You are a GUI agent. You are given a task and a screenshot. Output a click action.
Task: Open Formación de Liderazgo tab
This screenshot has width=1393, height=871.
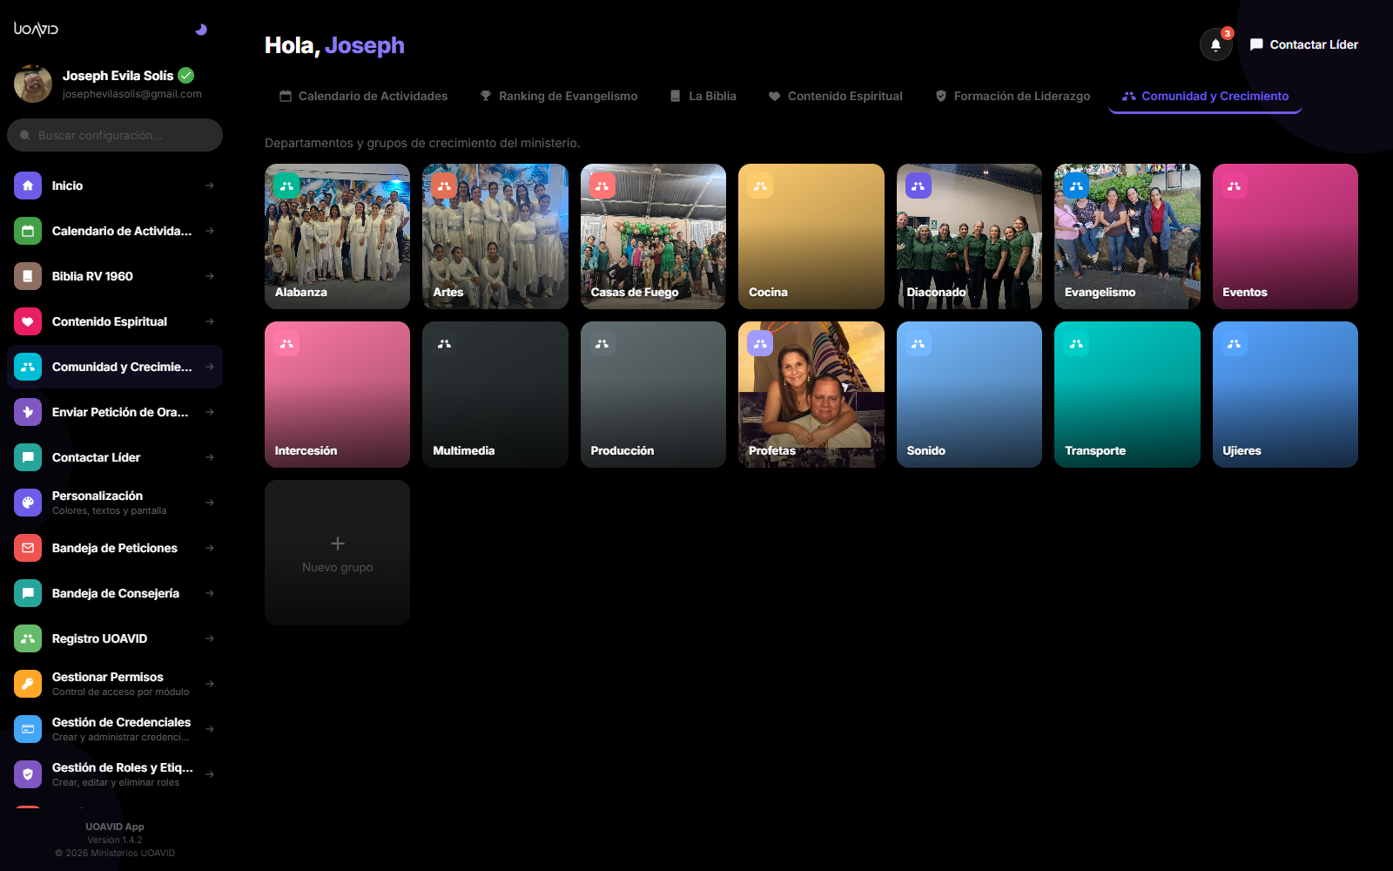(x=1013, y=96)
